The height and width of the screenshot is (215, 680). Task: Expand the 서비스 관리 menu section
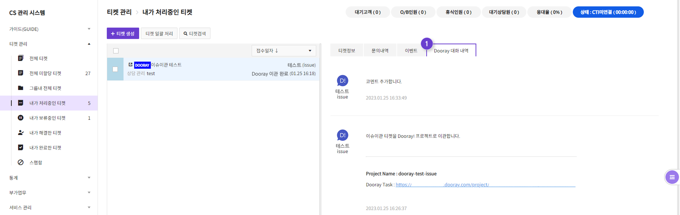coord(89,208)
